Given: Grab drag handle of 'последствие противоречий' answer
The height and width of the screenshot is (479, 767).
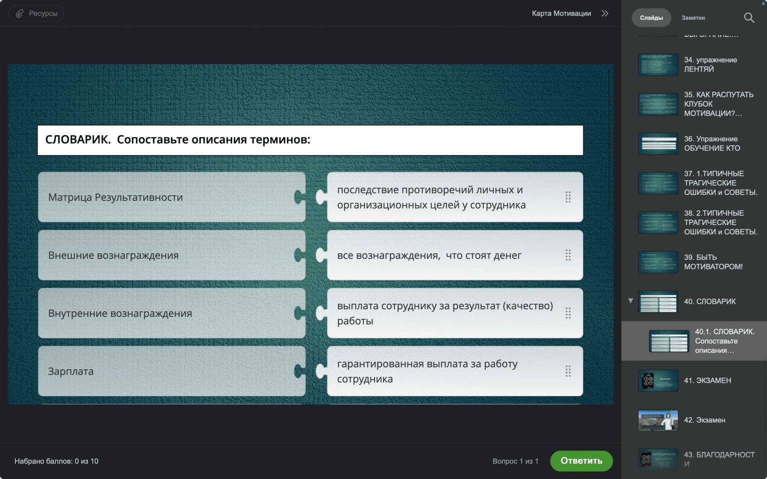Looking at the screenshot, I should pyautogui.click(x=568, y=197).
